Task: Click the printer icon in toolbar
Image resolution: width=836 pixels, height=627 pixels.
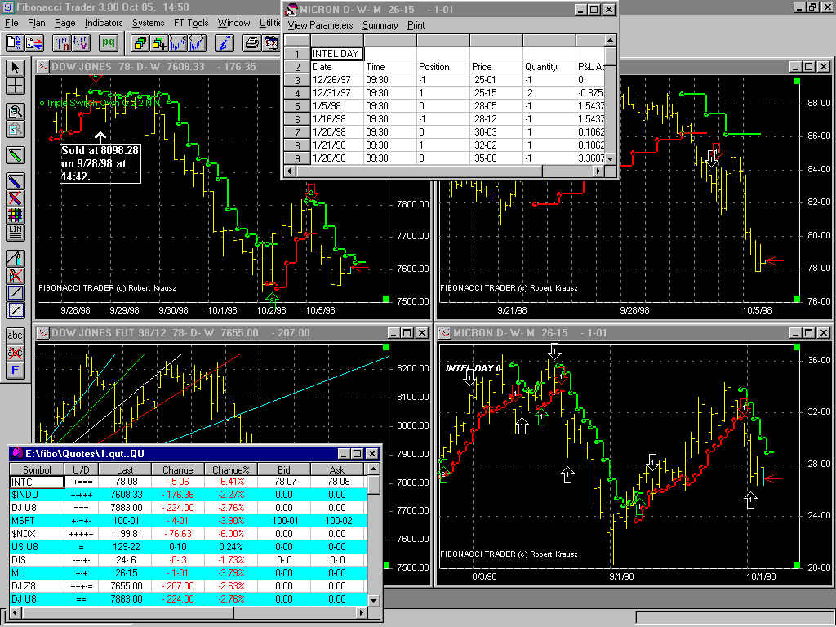Action: [252, 42]
